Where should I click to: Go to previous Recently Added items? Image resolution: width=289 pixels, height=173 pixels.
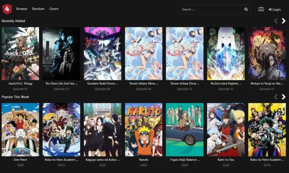[276, 21]
